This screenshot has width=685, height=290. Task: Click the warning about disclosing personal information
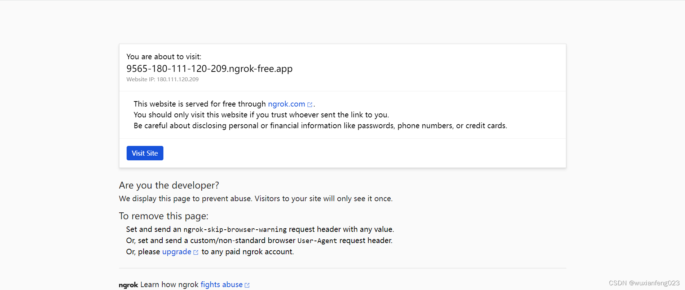[320, 126]
